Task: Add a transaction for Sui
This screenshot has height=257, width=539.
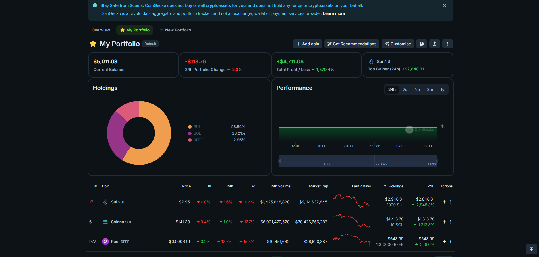Action: (444, 202)
